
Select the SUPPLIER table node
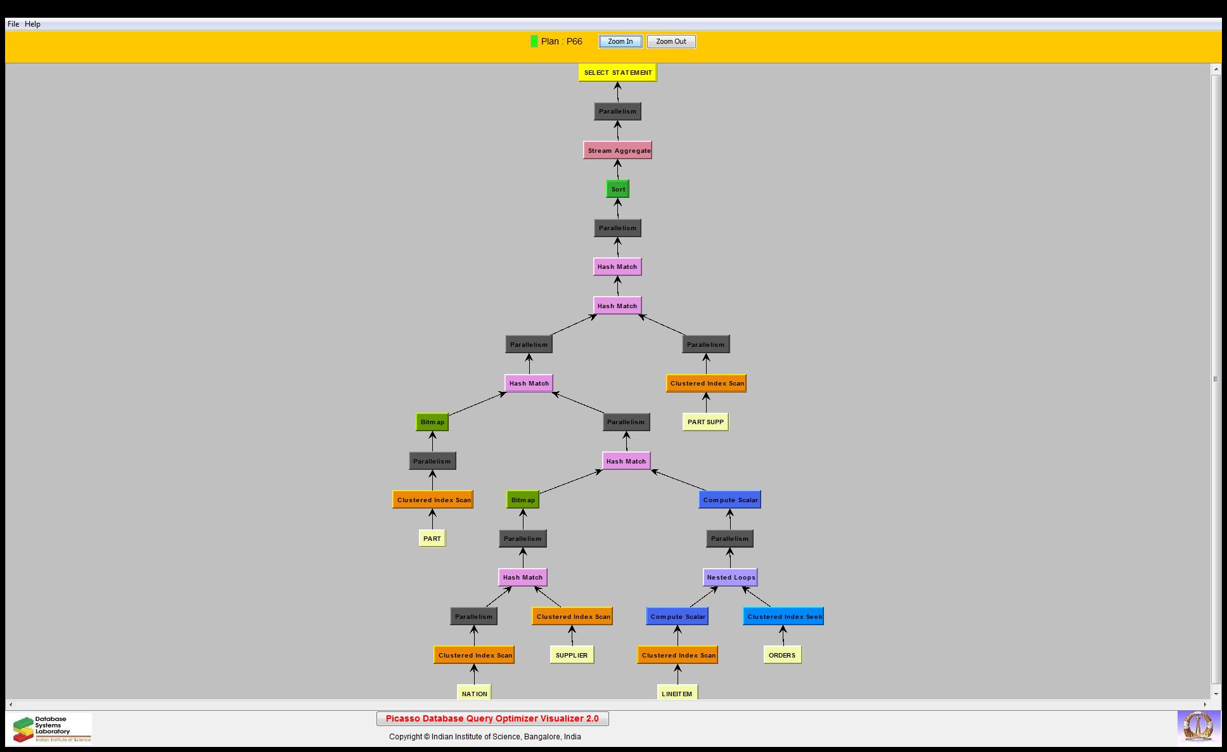point(572,655)
